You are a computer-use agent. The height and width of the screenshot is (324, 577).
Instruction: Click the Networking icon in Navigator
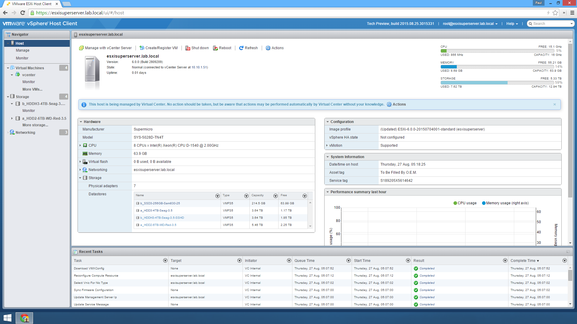(12, 132)
